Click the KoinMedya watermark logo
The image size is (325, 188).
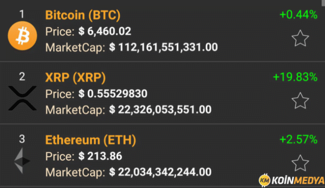(291, 180)
